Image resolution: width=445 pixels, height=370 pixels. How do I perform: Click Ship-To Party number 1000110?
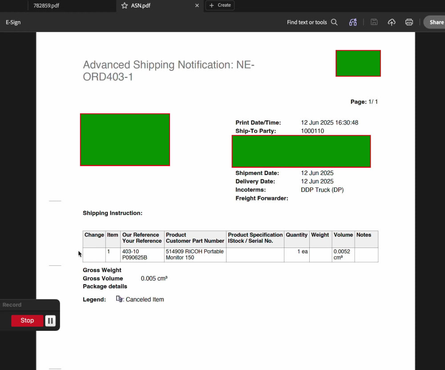[312, 131]
